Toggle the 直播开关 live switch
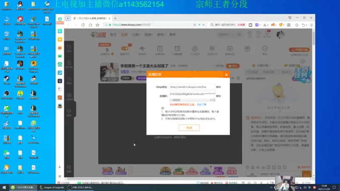The width and height of the screenshot is (340, 191). pyautogui.click(x=125, y=48)
